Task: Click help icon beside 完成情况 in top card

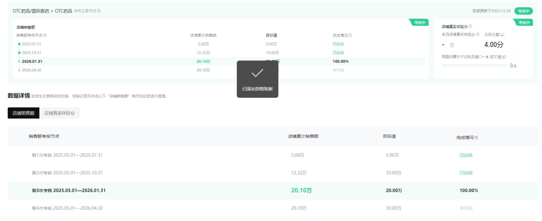Action: pyautogui.click(x=350, y=36)
